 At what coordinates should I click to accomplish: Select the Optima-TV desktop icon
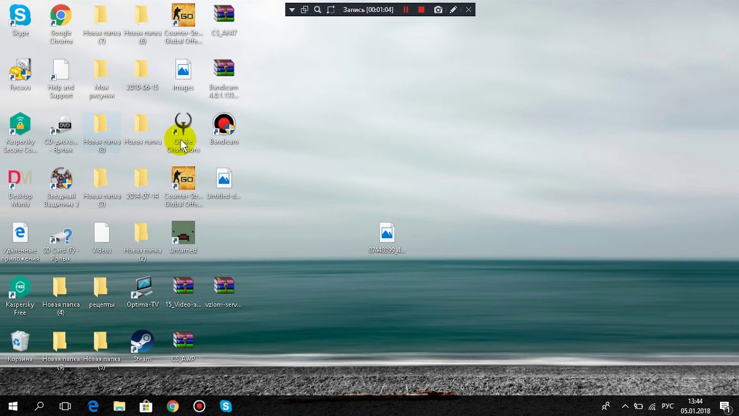pyautogui.click(x=143, y=292)
